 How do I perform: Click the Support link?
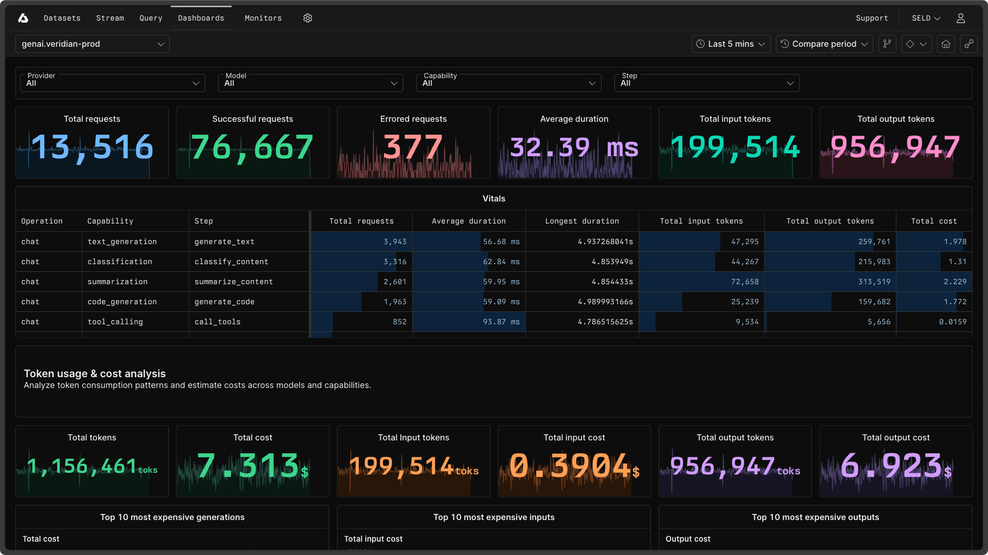click(x=872, y=18)
